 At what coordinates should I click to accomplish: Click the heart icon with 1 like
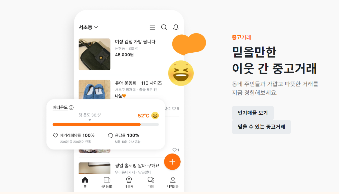(x=175, y=150)
